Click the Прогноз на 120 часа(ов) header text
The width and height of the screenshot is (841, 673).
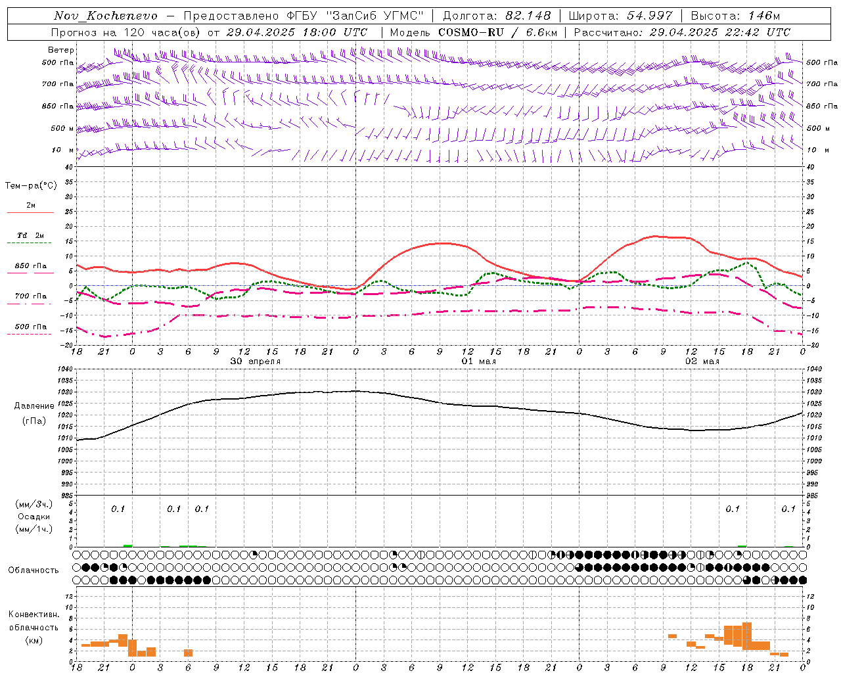pos(126,32)
